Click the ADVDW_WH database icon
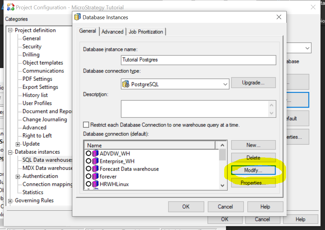Image resolution: width=325 pixels, height=230 pixels. [x=95, y=153]
